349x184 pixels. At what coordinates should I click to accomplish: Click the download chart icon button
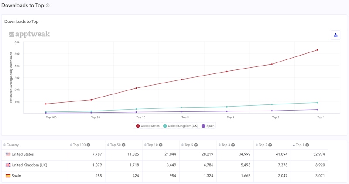335,35
